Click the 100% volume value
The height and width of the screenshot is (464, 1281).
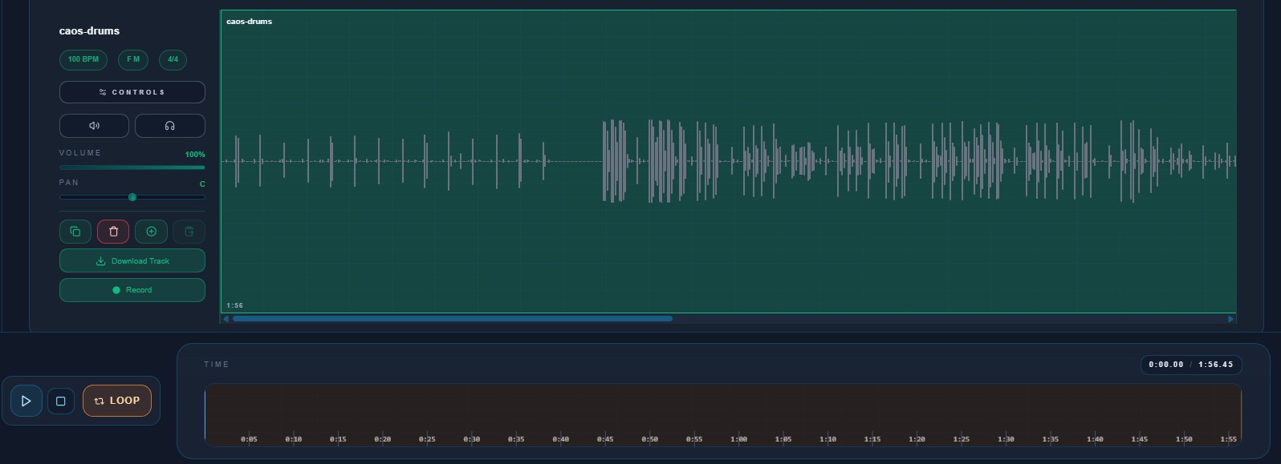click(195, 154)
